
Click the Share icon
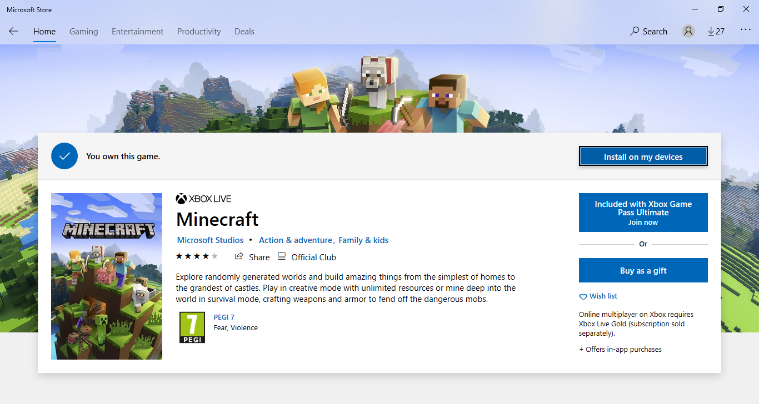[239, 256]
